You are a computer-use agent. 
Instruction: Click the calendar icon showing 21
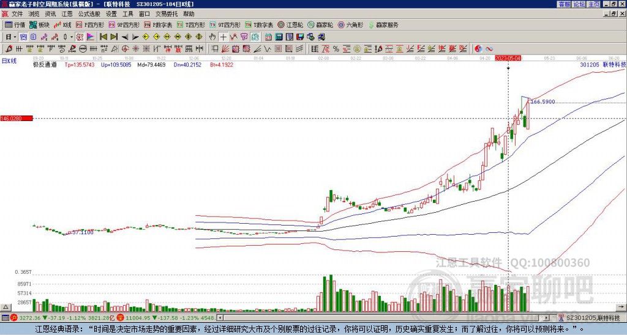268,37
